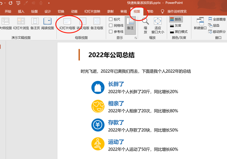Enable the 参考线 guides checkbox

tap(111, 31)
